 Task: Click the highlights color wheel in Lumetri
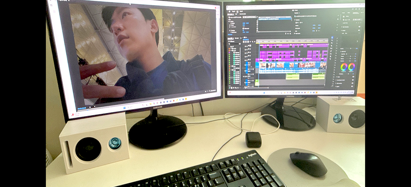click(x=351, y=67)
